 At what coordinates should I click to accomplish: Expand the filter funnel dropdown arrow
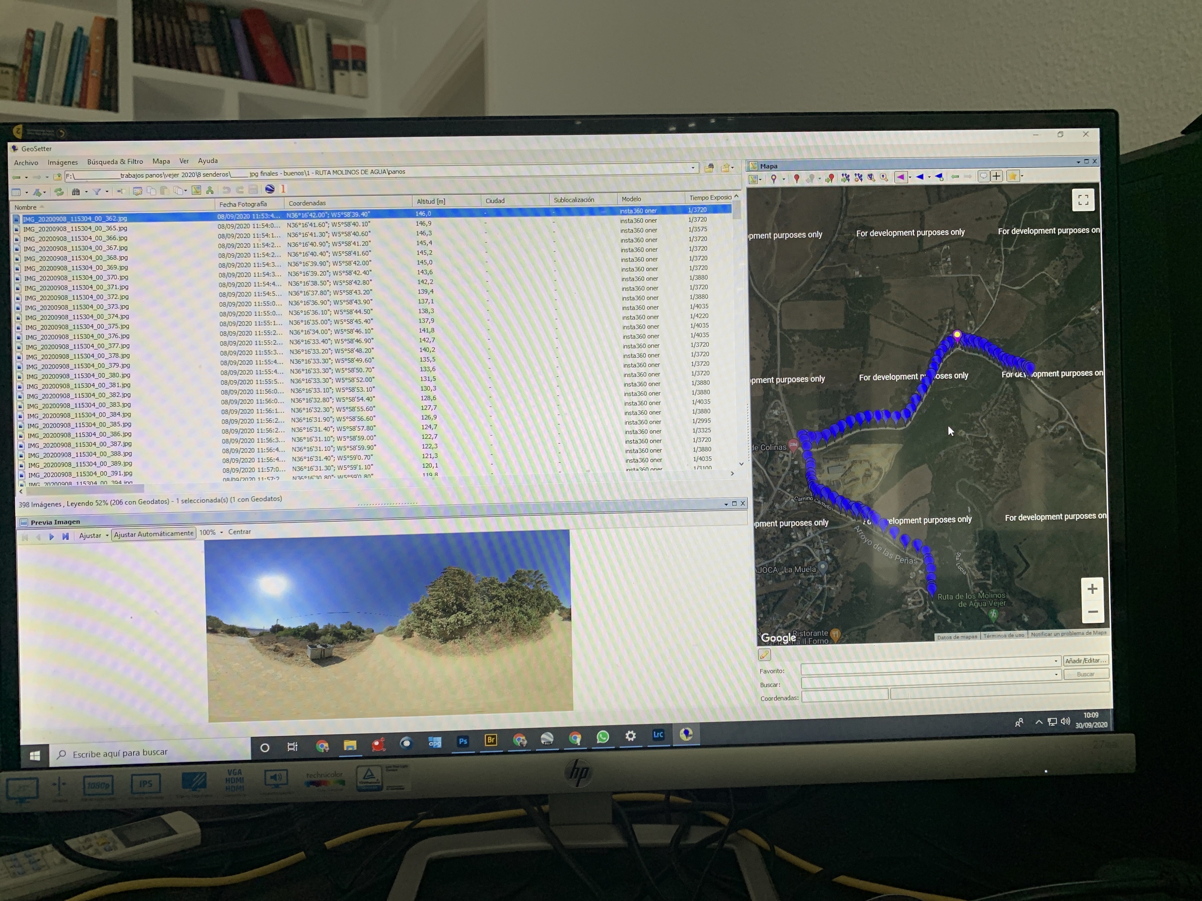[107, 192]
